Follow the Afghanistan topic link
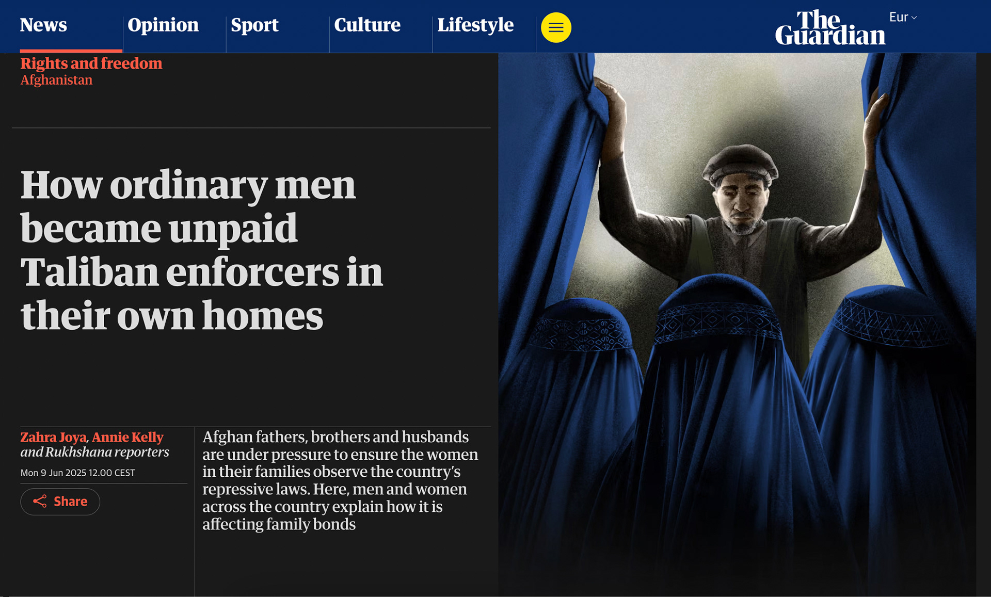 pos(56,80)
